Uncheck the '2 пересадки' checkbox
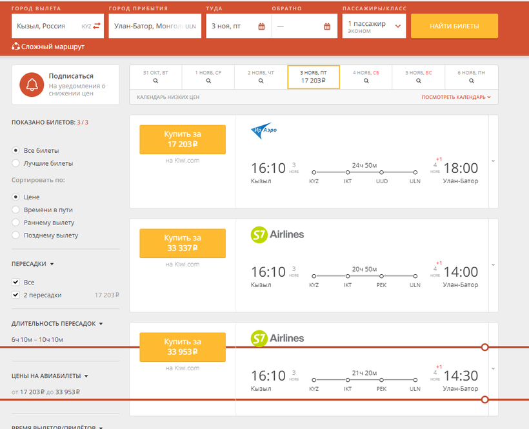Screen dimensions: 529x429 (15, 295)
